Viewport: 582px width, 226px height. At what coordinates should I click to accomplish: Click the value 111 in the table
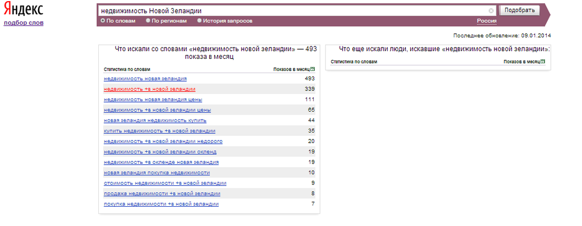click(310, 99)
